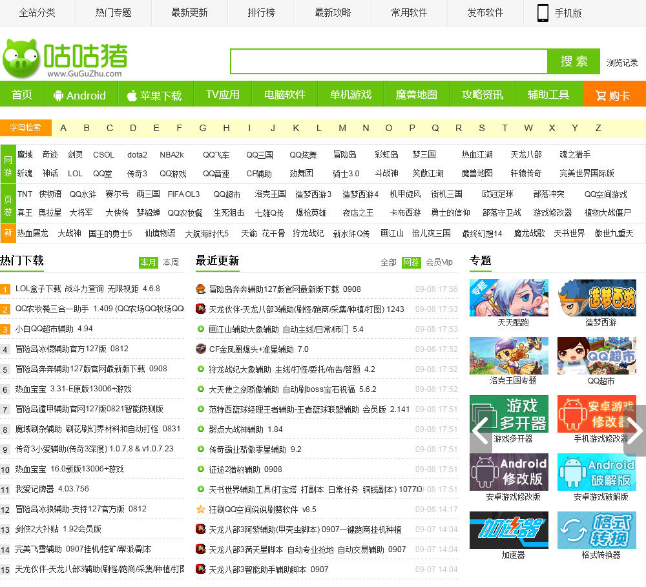Open 浏览记录 browsing history link
The width and height of the screenshot is (646, 587).
pos(622,63)
